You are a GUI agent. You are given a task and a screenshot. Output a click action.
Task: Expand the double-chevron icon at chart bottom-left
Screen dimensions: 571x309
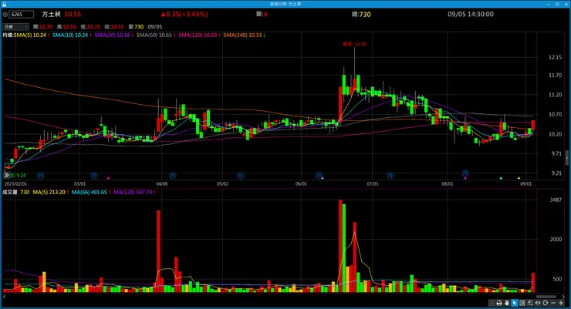(6, 175)
